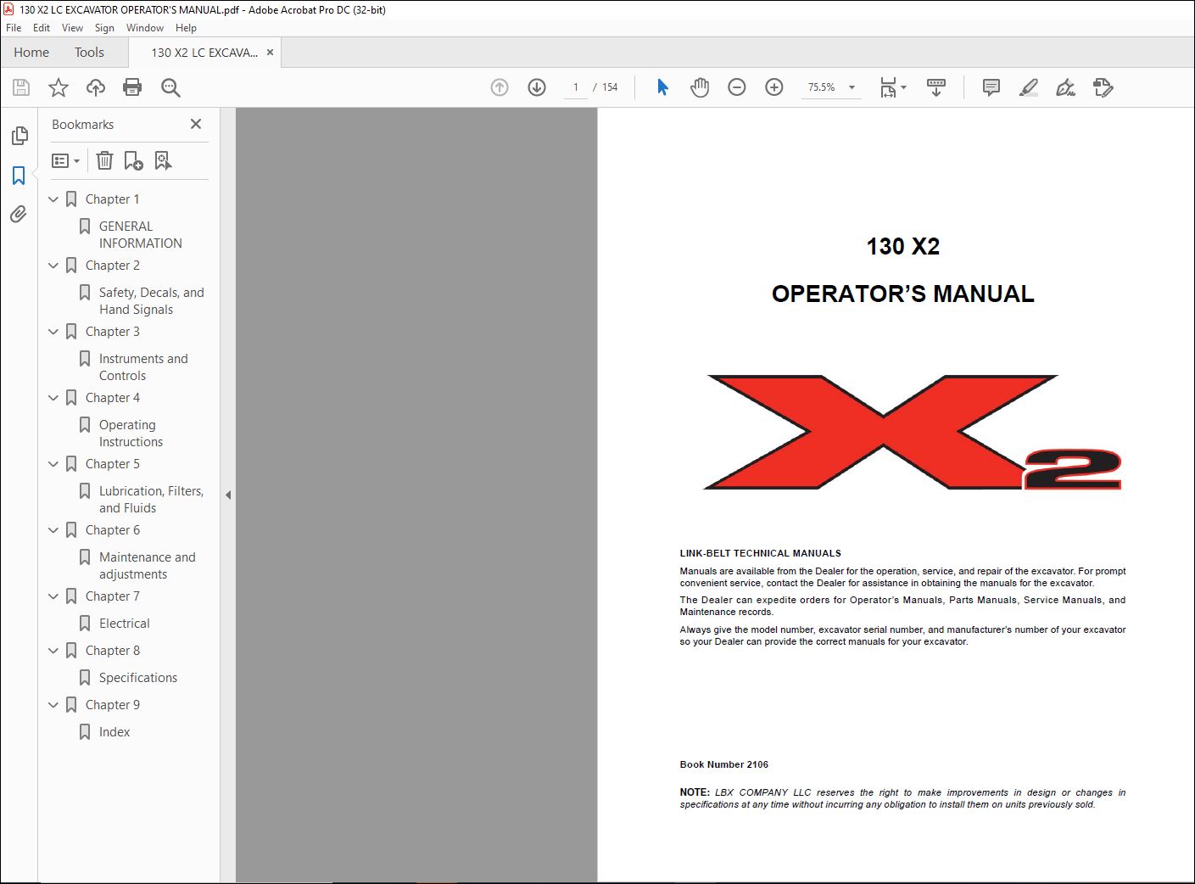The image size is (1195, 884).
Task: Open the page fit tool dropdown arrow
Action: tap(904, 87)
